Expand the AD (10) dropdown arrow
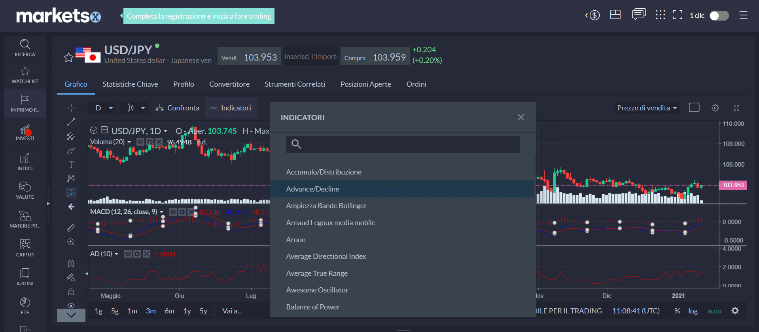This screenshot has height=332, width=759. click(116, 254)
